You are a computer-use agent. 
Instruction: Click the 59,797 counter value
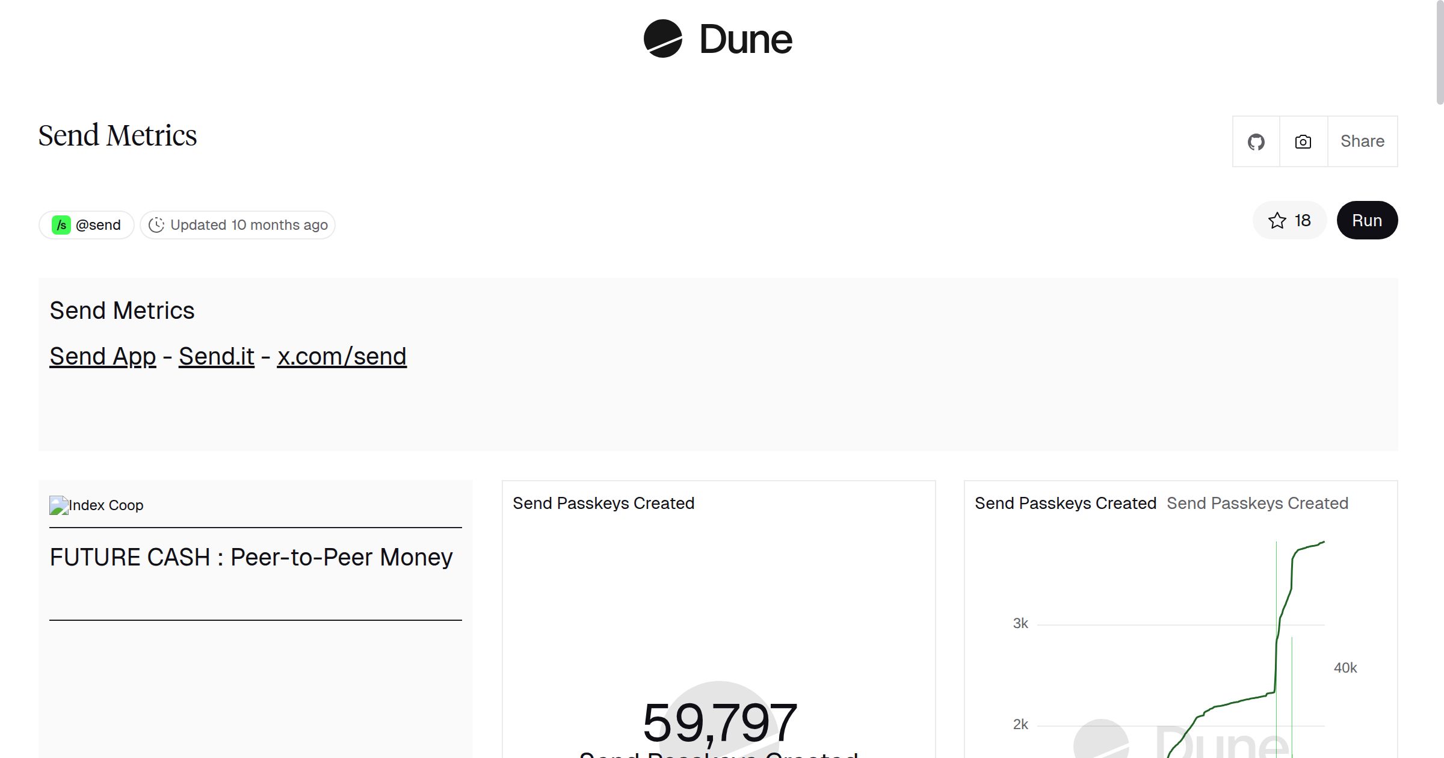[x=719, y=719]
